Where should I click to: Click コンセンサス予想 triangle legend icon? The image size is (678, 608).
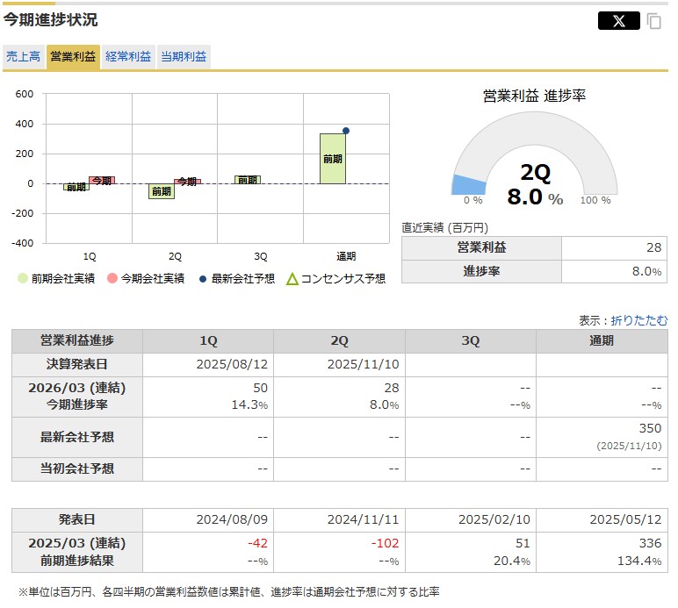tap(292, 279)
